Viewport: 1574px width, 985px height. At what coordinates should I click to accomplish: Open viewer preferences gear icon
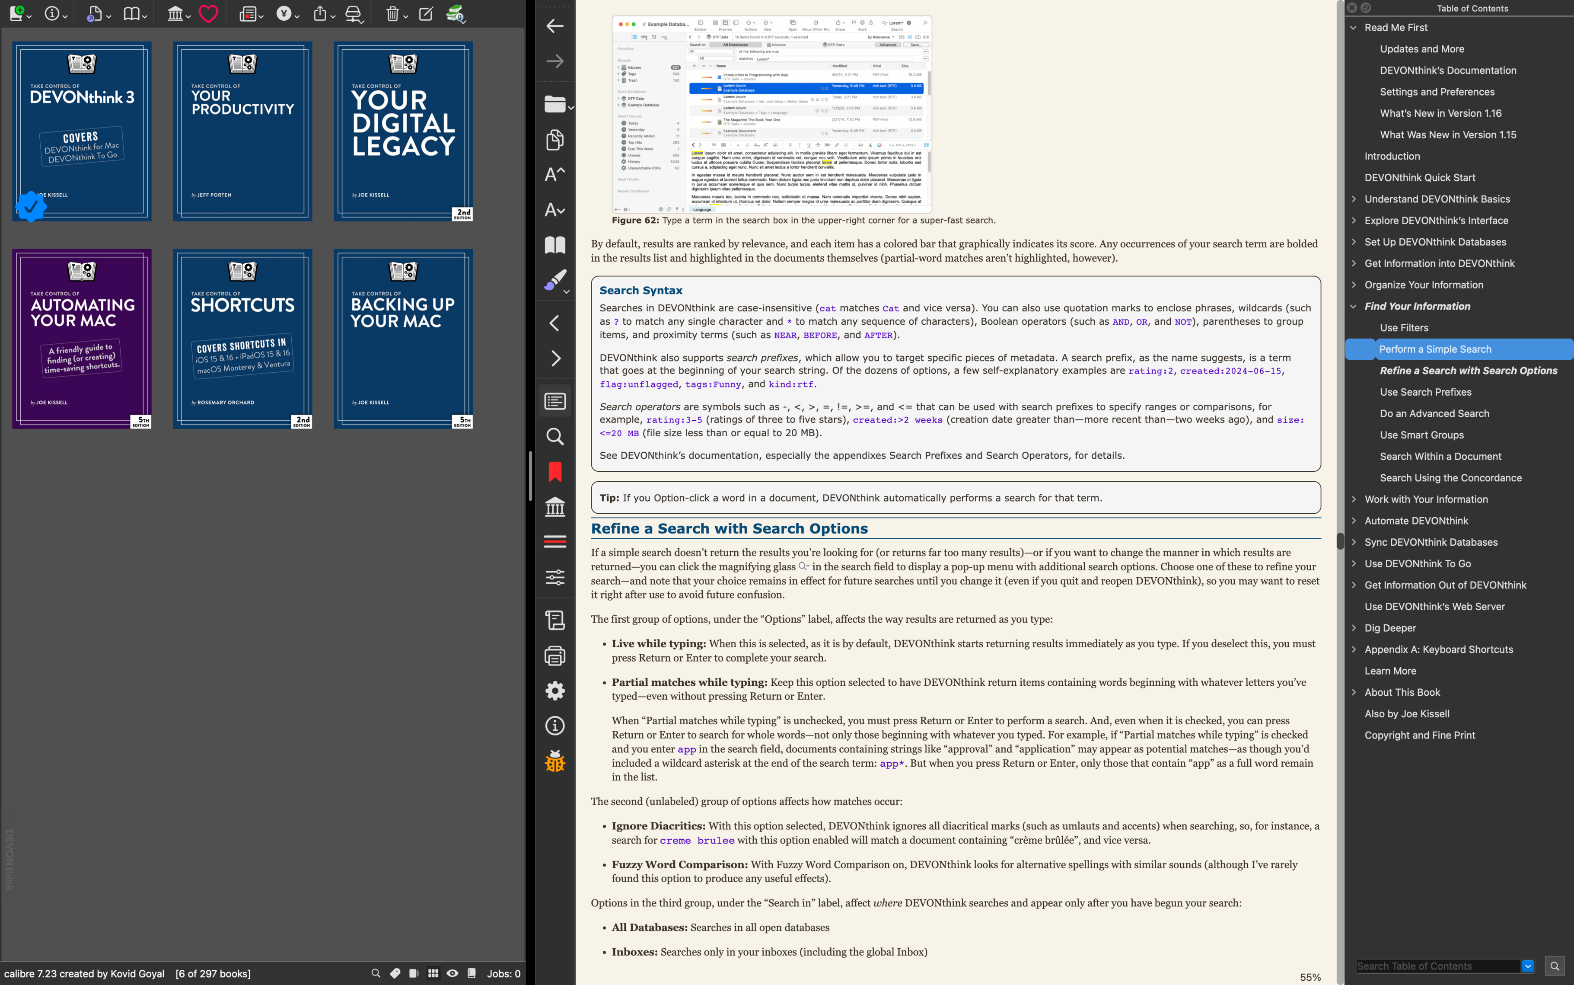coord(554,691)
